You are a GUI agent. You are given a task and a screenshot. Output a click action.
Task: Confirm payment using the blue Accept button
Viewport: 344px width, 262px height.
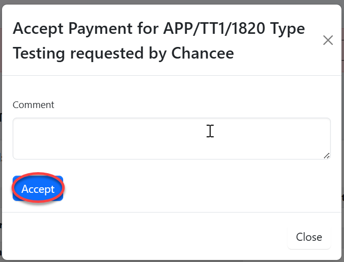point(38,189)
